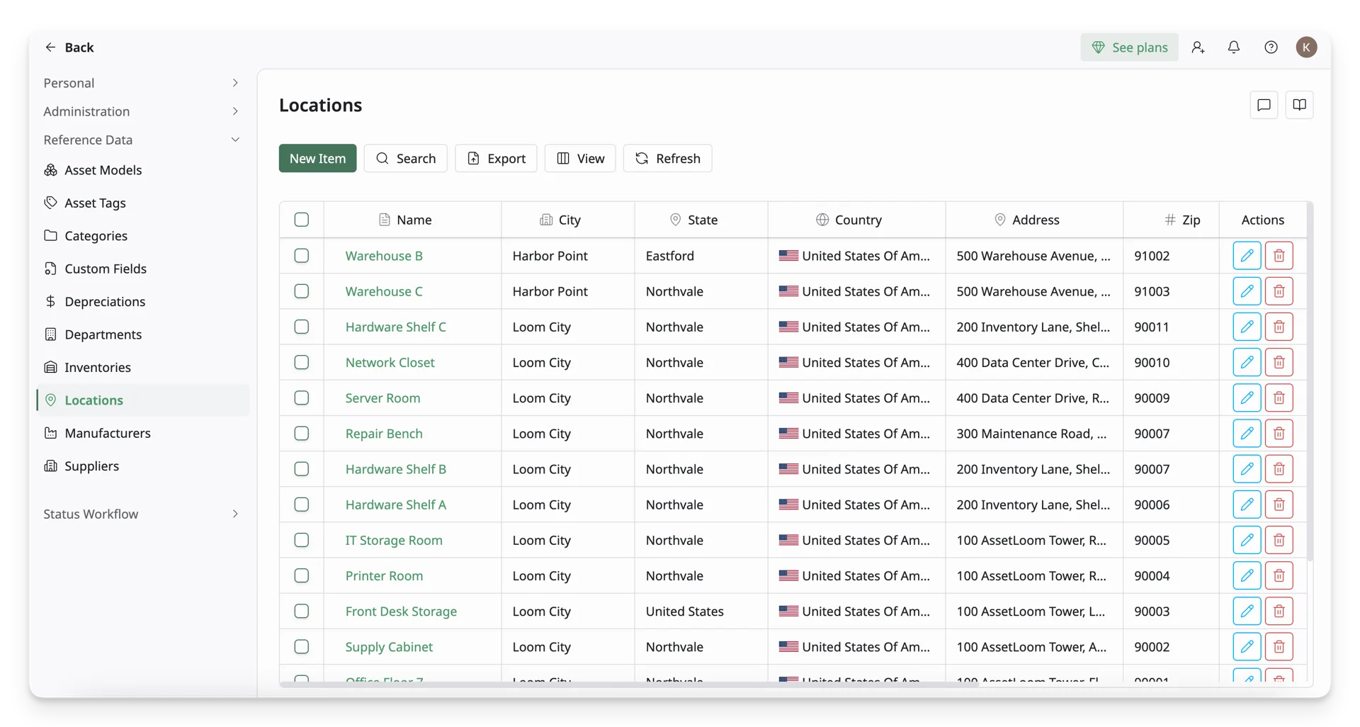Open the documentation book icon
Screen dimensions: 1360x727
click(x=1299, y=105)
